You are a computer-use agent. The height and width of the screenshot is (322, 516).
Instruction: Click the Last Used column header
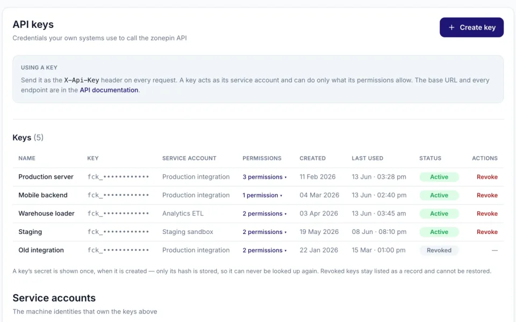(367, 158)
